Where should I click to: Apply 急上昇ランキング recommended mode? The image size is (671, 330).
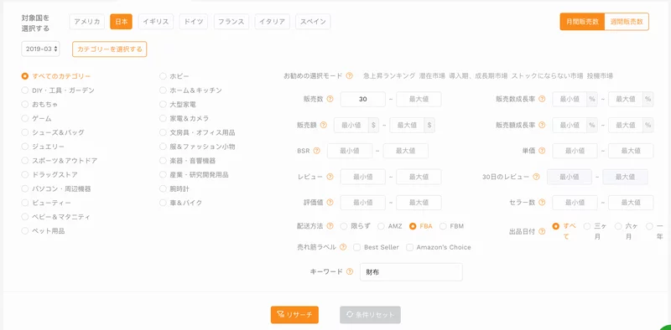coord(389,76)
